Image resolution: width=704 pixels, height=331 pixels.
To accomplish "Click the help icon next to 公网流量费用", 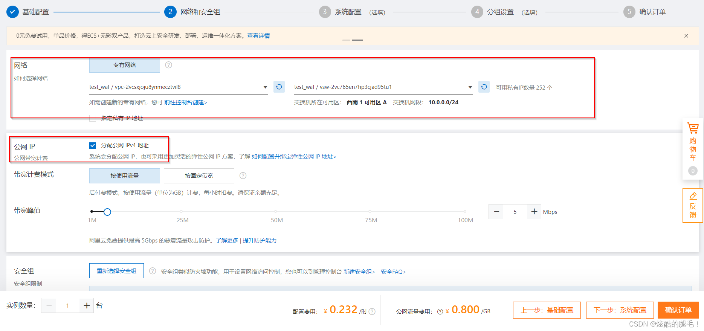I will click(x=440, y=311).
